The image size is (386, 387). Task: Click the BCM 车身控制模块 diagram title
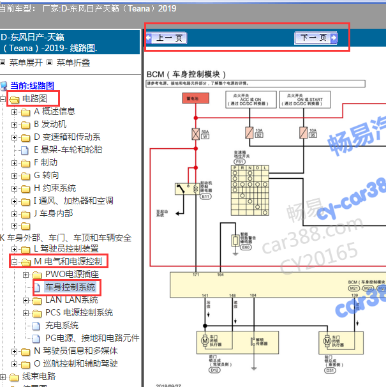tap(186, 74)
